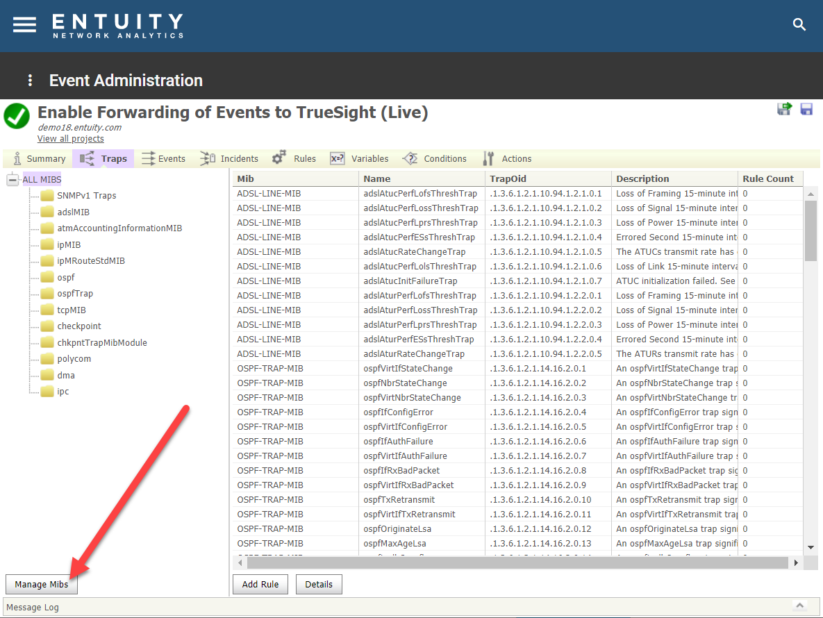823x618 pixels.
Task: Click the Add Rule button
Action: (x=260, y=585)
